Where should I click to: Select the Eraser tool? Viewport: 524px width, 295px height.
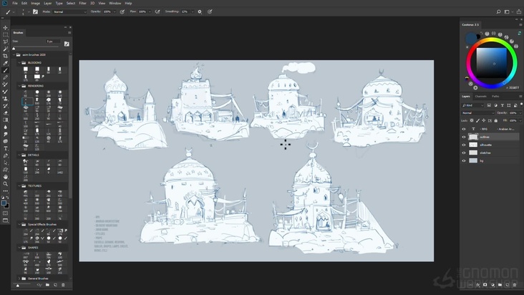pyautogui.click(x=5, y=113)
